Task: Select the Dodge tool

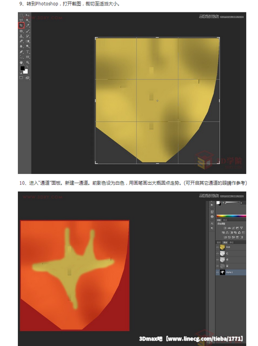Action: [28, 46]
